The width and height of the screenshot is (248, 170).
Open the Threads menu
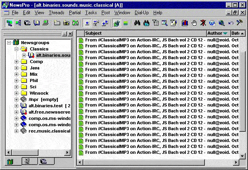tap(57, 13)
